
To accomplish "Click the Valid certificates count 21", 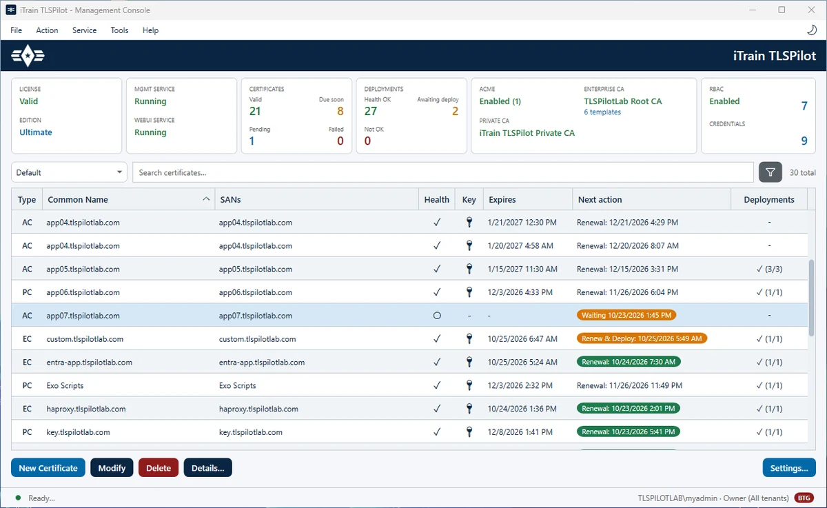I will click(x=255, y=112).
